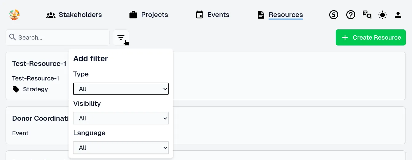Go to the Stakeholders tab
The image size is (412, 160).
coord(80,15)
